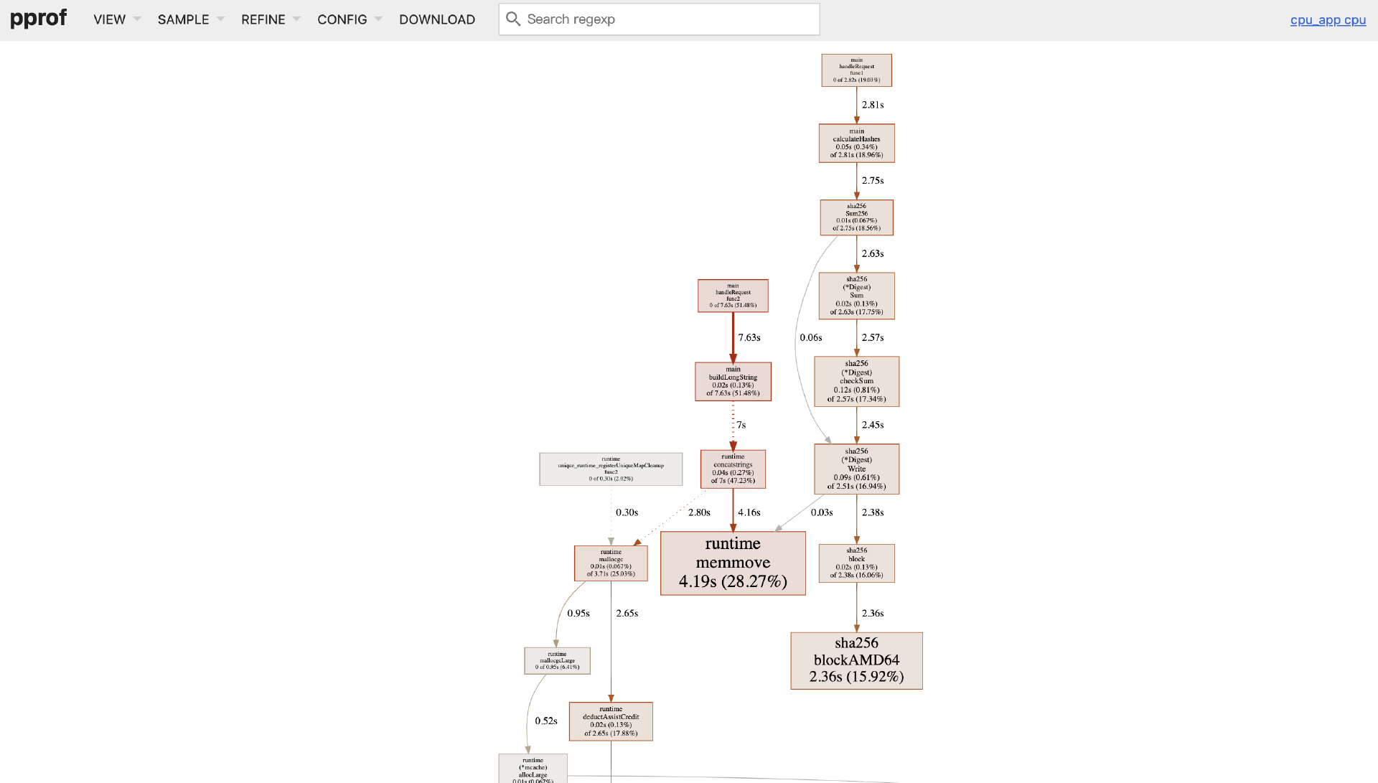Click the runtime mallocgc node
The width and height of the screenshot is (1378, 783).
point(610,563)
